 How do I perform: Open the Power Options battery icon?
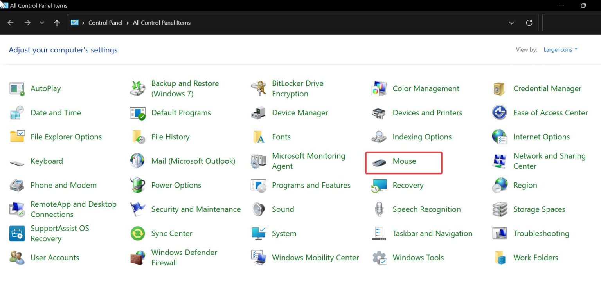137,185
